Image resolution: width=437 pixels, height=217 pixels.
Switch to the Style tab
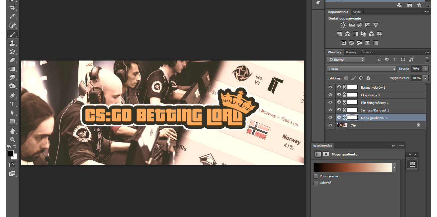coord(357,12)
